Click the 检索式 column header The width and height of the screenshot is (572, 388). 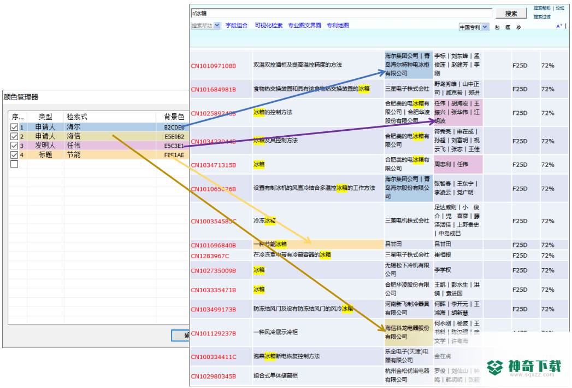(x=110, y=117)
